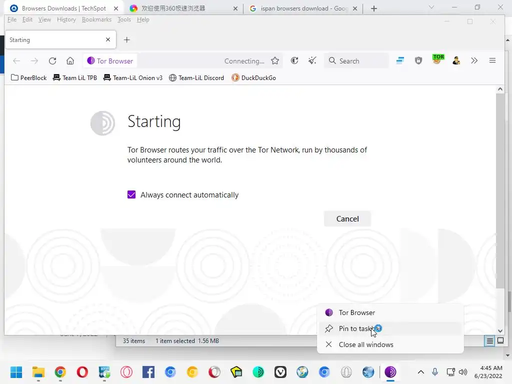Open the View menu
Image resolution: width=512 pixels, height=384 pixels.
pyautogui.click(x=44, y=19)
